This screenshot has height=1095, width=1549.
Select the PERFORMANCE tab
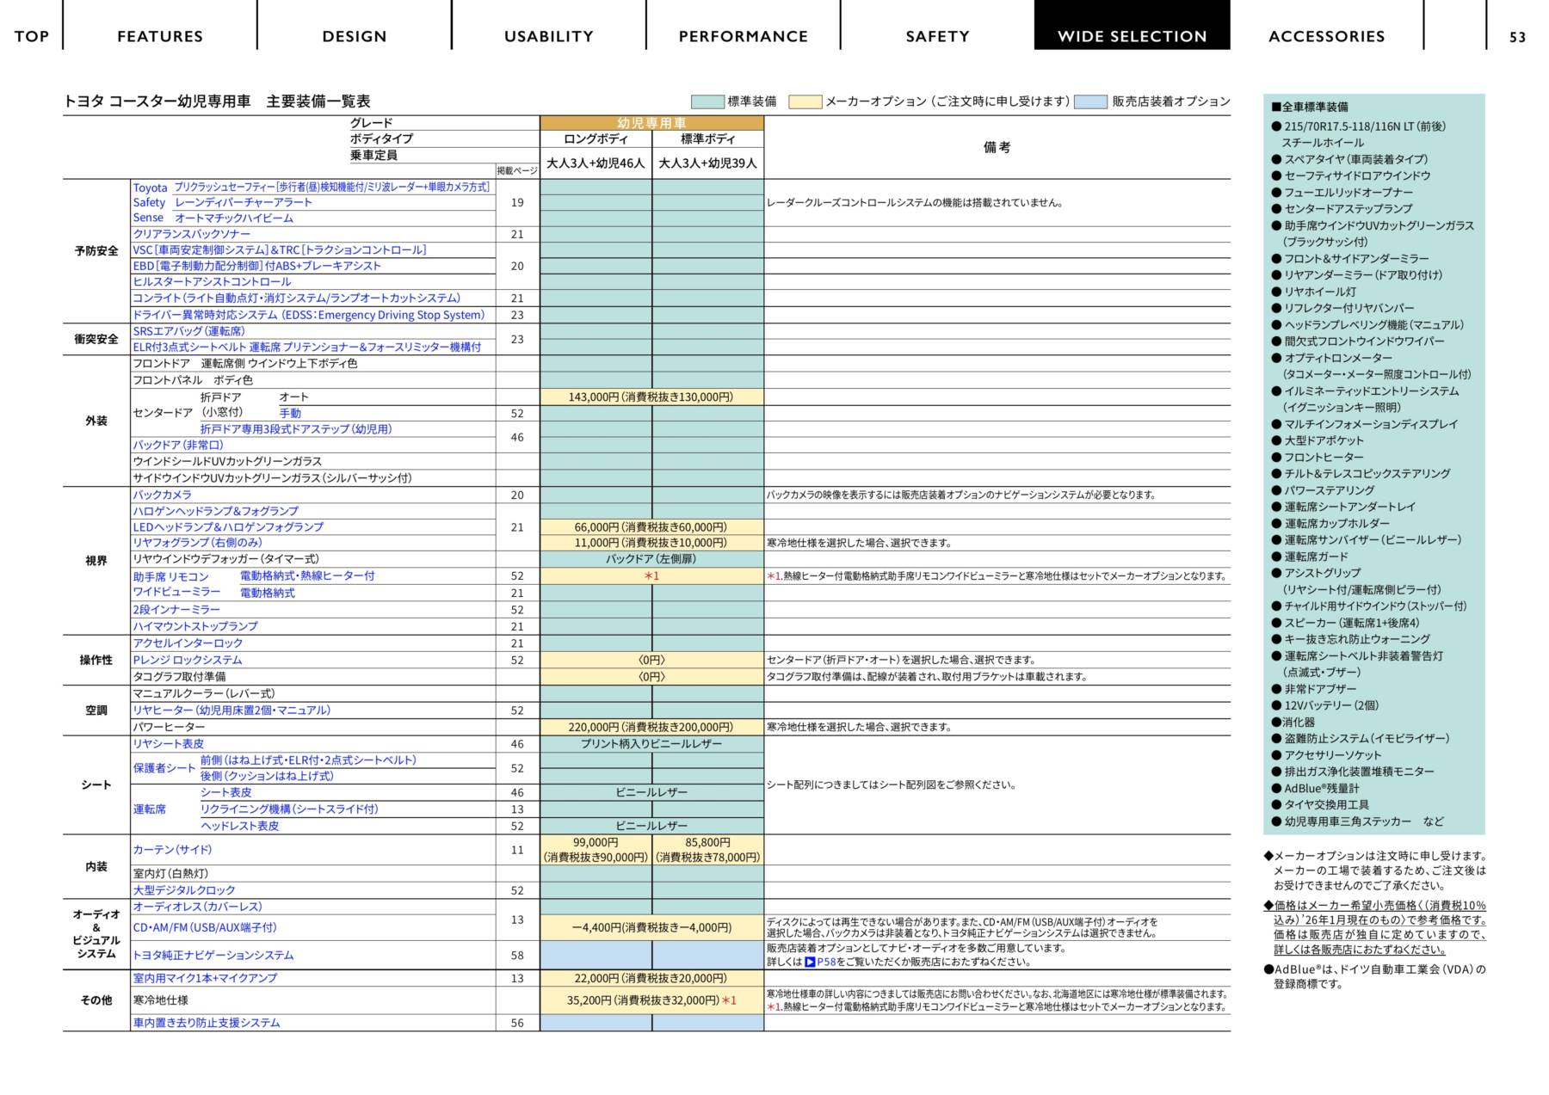(743, 36)
